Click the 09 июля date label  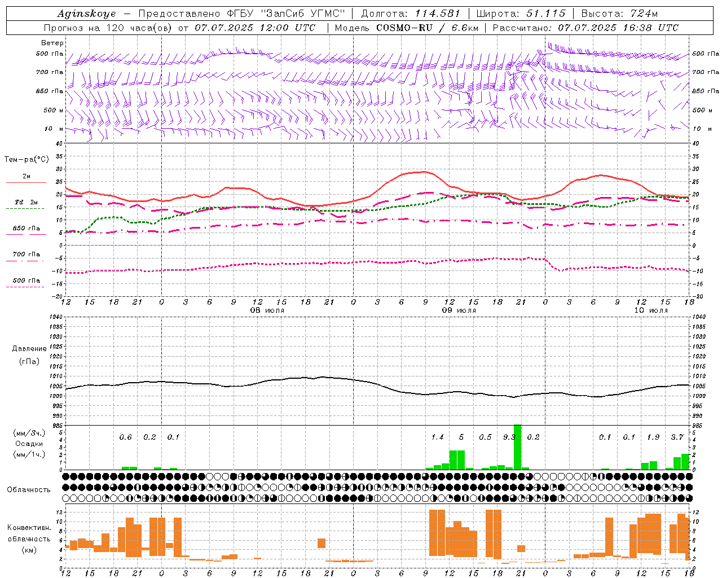click(459, 310)
